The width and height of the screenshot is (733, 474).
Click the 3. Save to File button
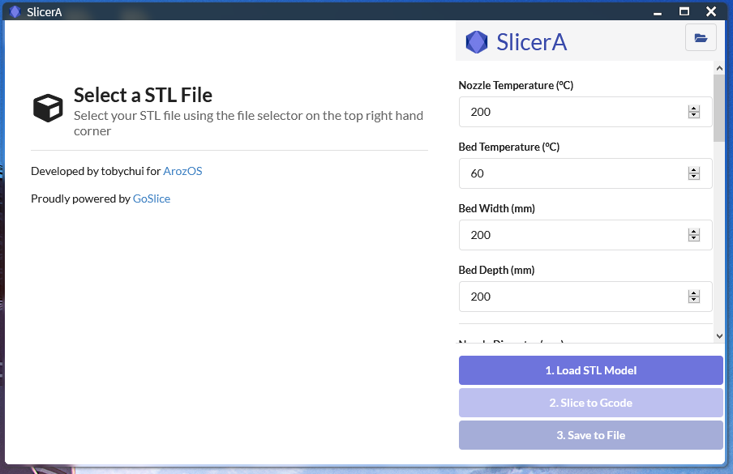[591, 435]
